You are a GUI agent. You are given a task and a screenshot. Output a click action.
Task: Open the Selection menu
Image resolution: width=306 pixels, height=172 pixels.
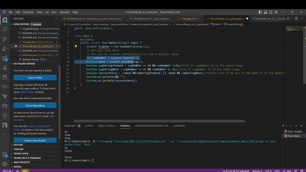tap(28, 12)
